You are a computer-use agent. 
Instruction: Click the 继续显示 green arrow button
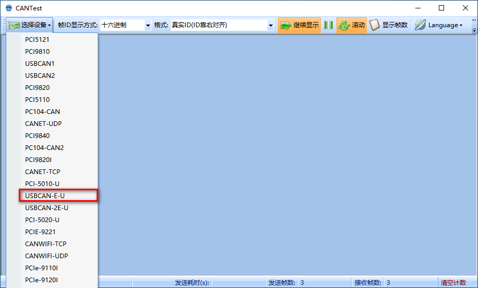pos(299,25)
